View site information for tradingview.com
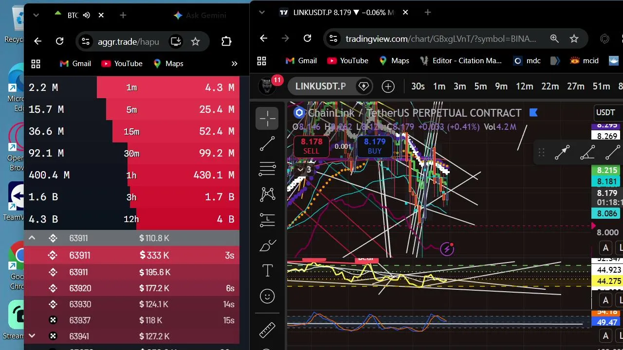Viewport: 623px width, 350px height. pyautogui.click(x=332, y=38)
